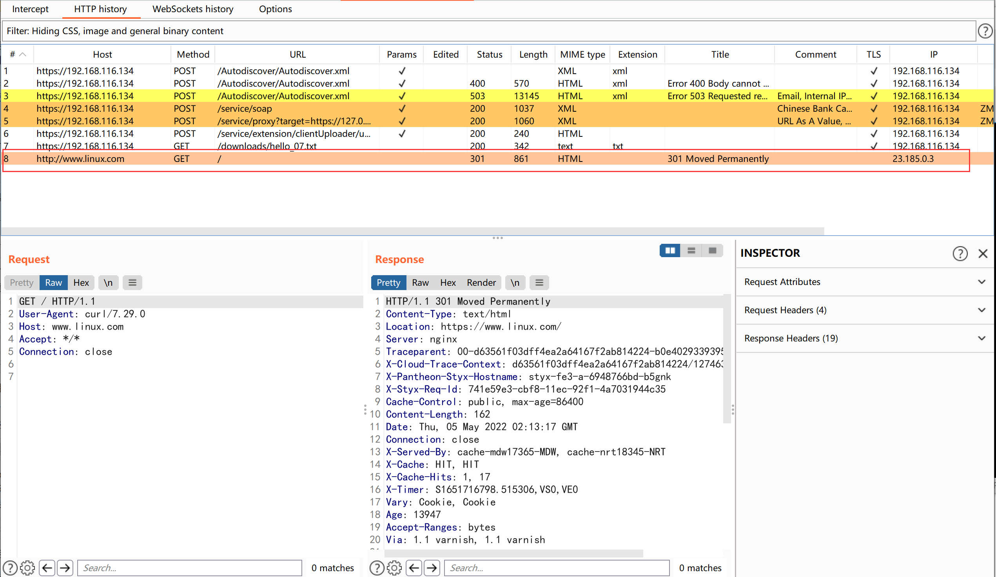Viewport: 996px width, 577px height.
Task: Select Raw view for Response panel
Action: click(421, 282)
